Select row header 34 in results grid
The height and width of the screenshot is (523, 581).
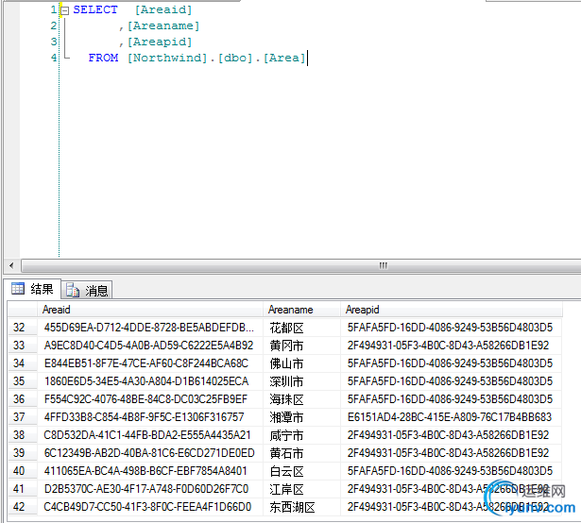coord(23,363)
